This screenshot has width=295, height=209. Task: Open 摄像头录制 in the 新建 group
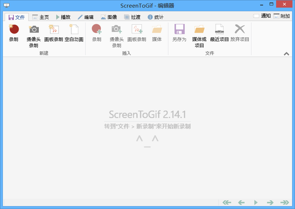click(x=34, y=36)
